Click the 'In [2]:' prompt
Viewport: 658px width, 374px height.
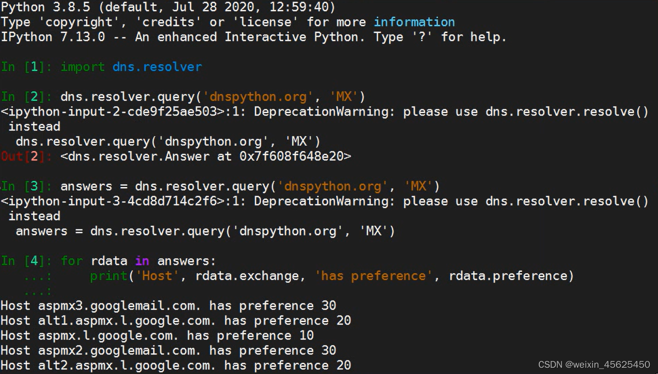pyautogui.click(x=27, y=97)
